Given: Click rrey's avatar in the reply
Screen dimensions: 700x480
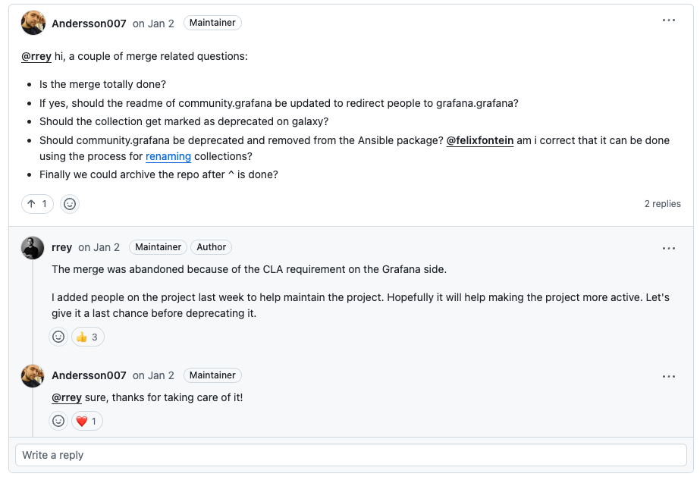Looking at the screenshot, I should tap(33, 247).
